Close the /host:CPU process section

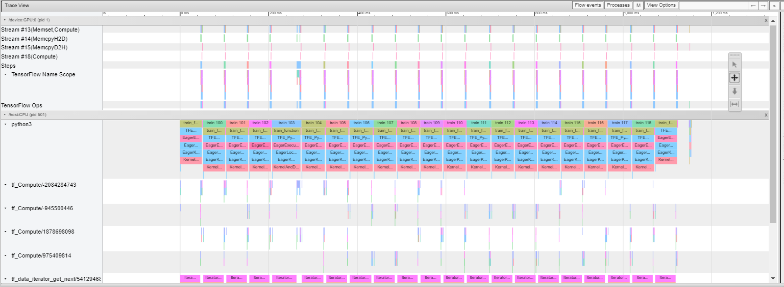pyautogui.click(x=766, y=115)
